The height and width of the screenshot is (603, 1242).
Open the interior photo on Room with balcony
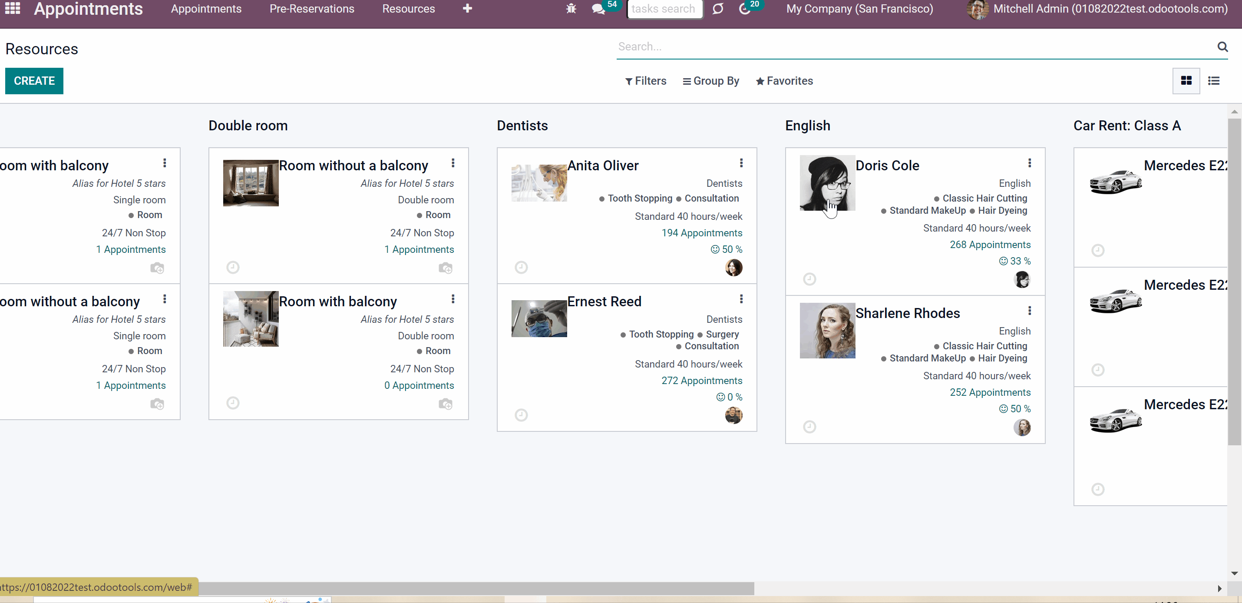click(251, 318)
